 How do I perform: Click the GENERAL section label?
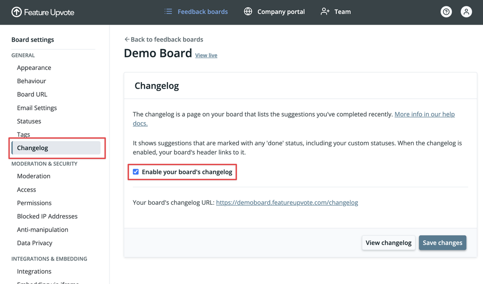point(23,56)
